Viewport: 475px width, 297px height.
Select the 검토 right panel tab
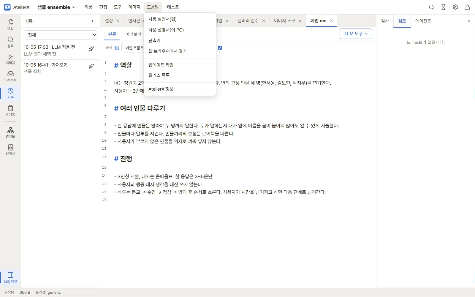coord(402,21)
